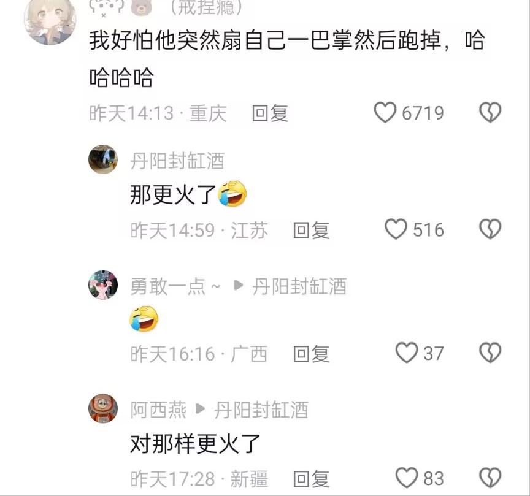Reply to 勇敢一点's comment at 16:16

(x=311, y=354)
